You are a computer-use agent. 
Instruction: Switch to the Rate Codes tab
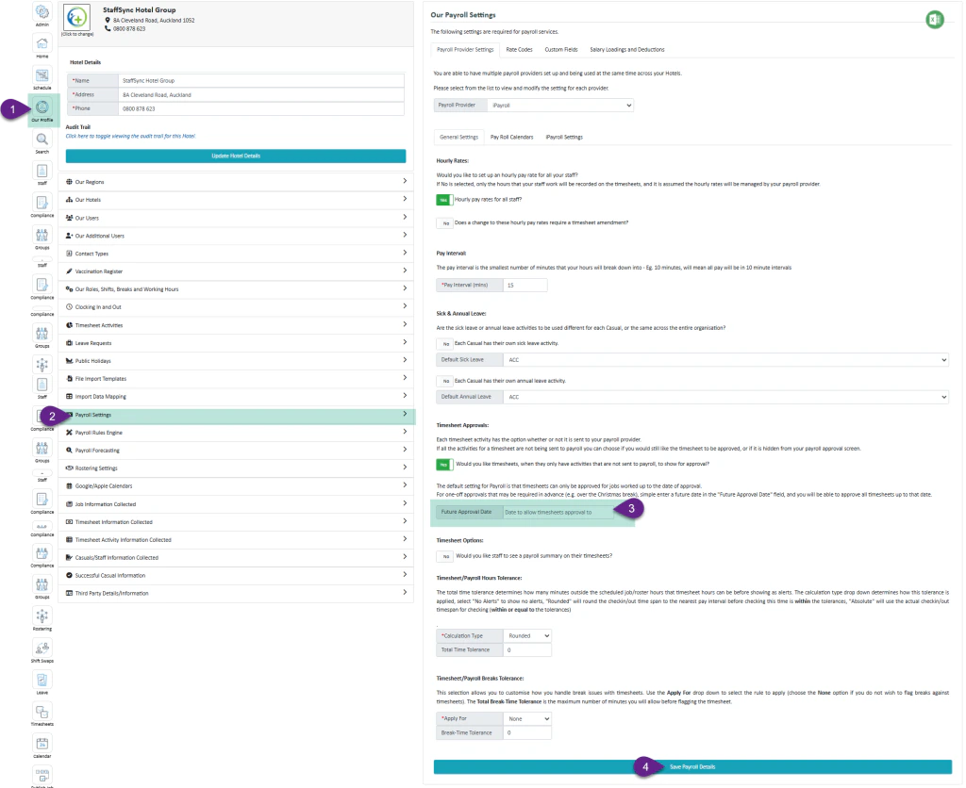(x=520, y=50)
